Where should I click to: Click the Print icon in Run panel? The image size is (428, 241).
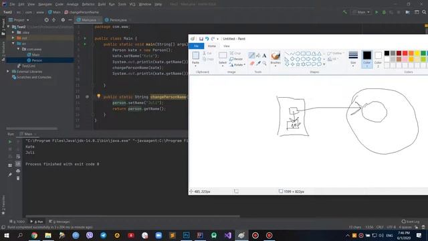pos(18,171)
